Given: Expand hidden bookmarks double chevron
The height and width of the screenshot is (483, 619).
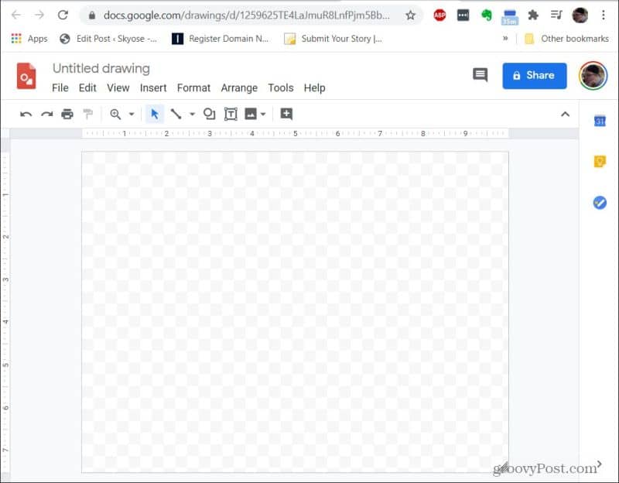Looking at the screenshot, I should click(505, 38).
